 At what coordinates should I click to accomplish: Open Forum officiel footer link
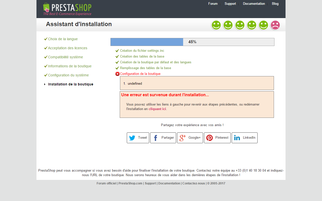[106, 183]
